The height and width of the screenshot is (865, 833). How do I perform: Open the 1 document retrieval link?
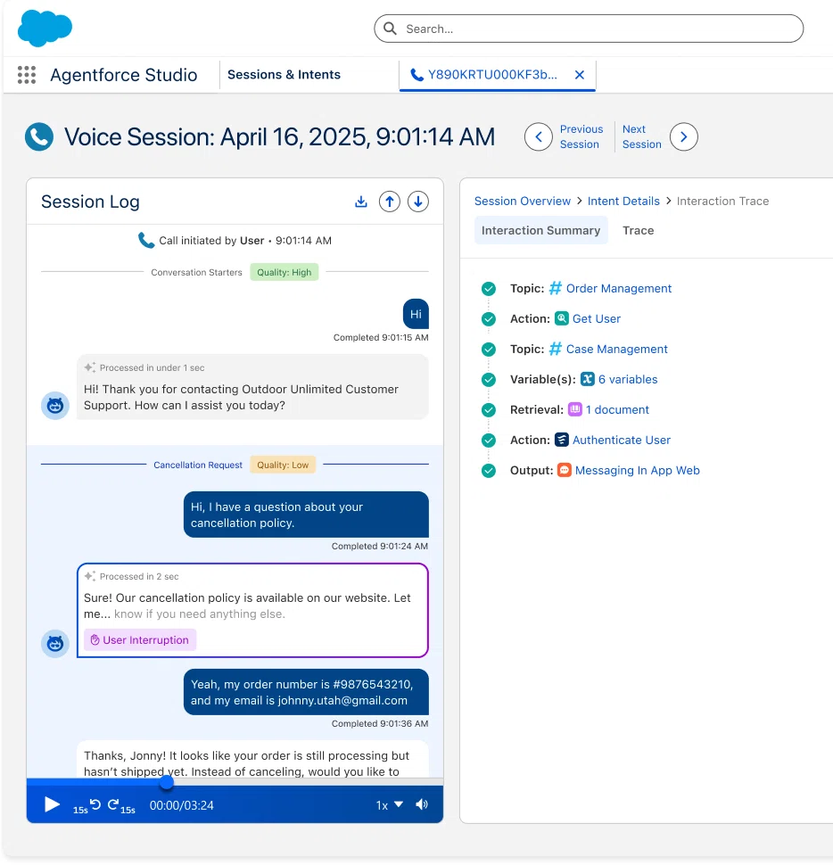coord(617,410)
